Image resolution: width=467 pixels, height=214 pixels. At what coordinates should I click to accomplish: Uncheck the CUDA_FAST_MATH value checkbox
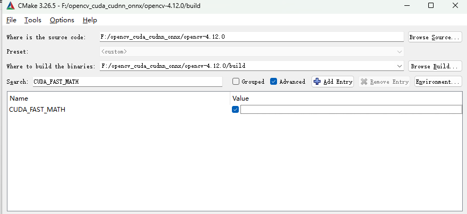click(x=236, y=110)
